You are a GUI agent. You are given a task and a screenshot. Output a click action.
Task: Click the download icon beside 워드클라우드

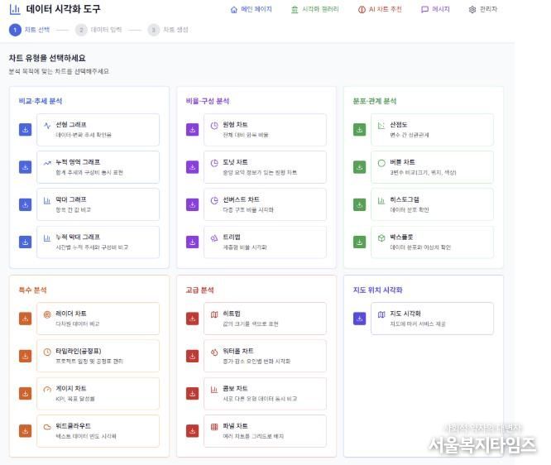(x=25, y=430)
